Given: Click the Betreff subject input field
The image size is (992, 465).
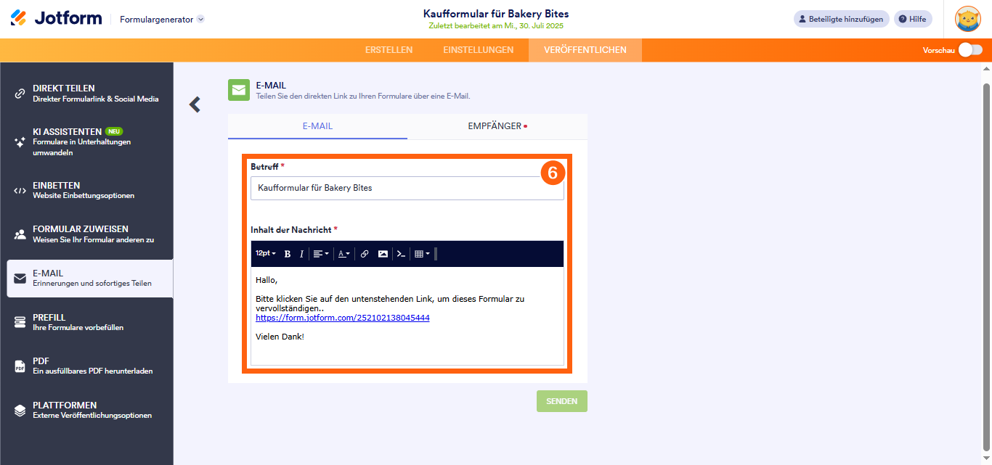Looking at the screenshot, I should pyautogui.click(x=407, y=187).
